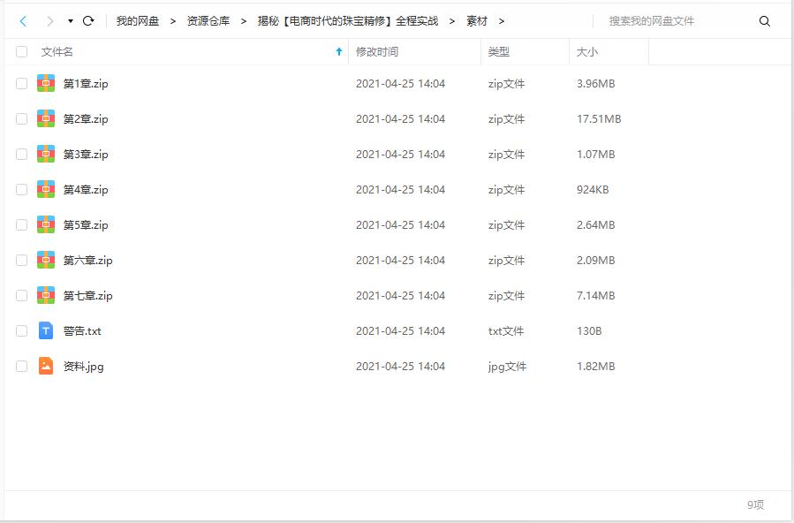The image size is (794, 523).
Task: Expand chevron after 我的网盘 breadcrumb
Action: tap(173, 21)
